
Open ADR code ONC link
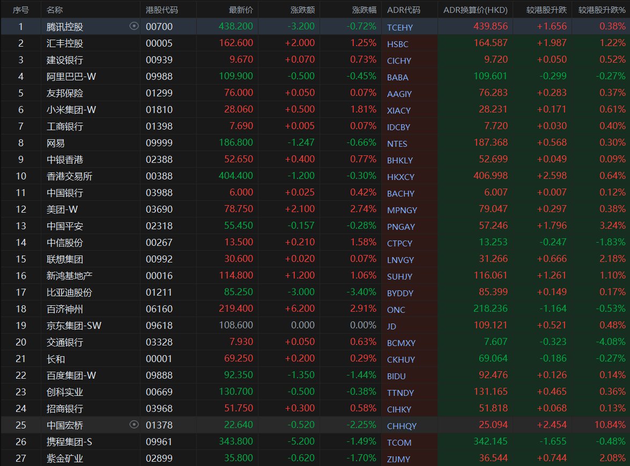point(396,310)
